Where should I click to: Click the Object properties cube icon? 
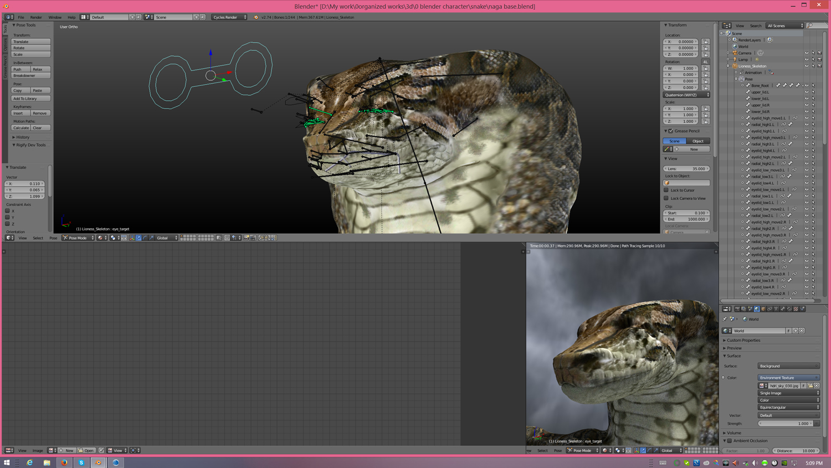click(763, 309)
